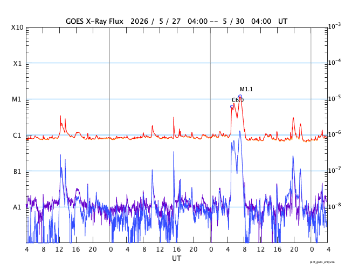
Task: Click the M1 flux class label
Action: [x=17, y=99]
